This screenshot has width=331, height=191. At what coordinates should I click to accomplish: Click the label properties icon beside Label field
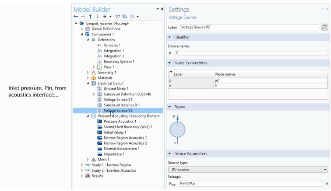[x=325, y=27]
